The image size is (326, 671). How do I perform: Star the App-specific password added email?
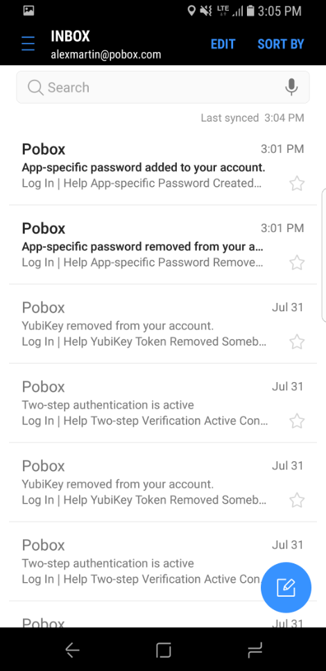coord(297,183)
